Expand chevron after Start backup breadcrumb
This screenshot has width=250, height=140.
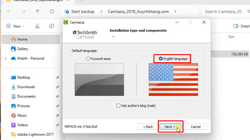[x=101, y=12]
